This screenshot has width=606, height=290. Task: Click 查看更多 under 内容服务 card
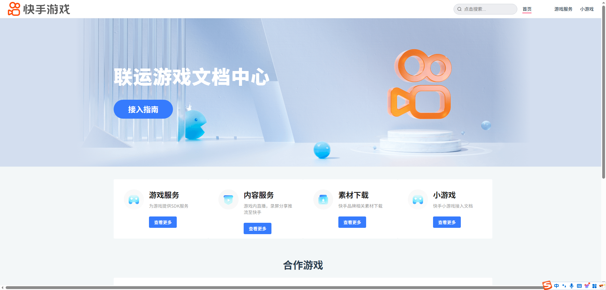[258, 228]
